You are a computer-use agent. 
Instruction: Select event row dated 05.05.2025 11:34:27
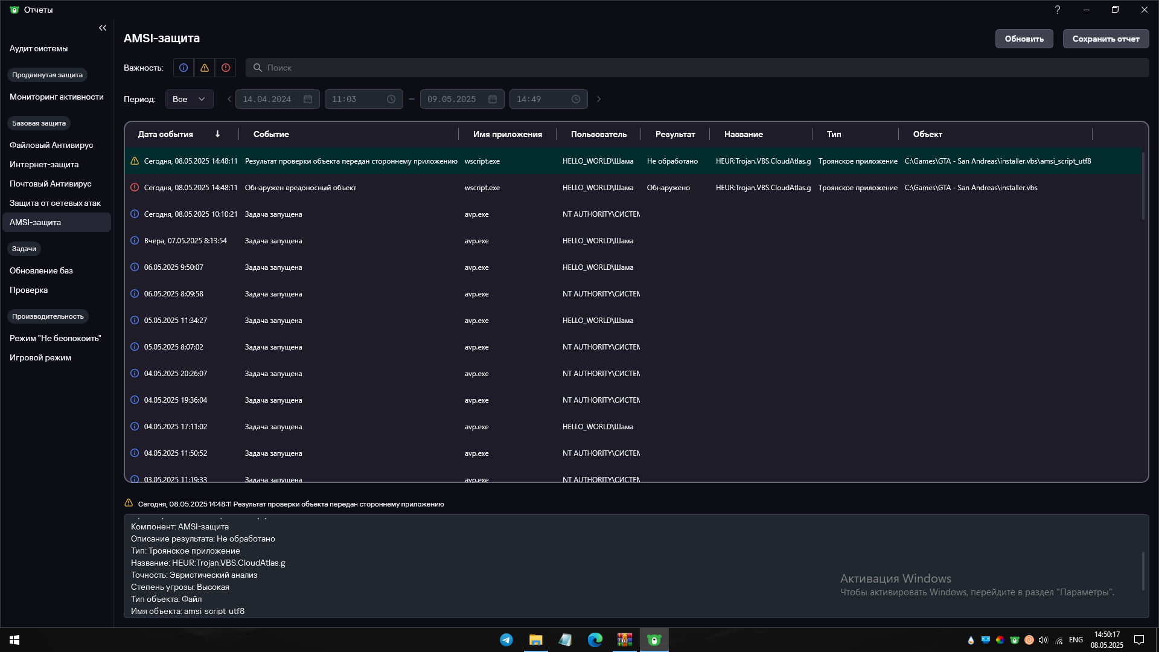pyautogui.click(x=633, y=321)
